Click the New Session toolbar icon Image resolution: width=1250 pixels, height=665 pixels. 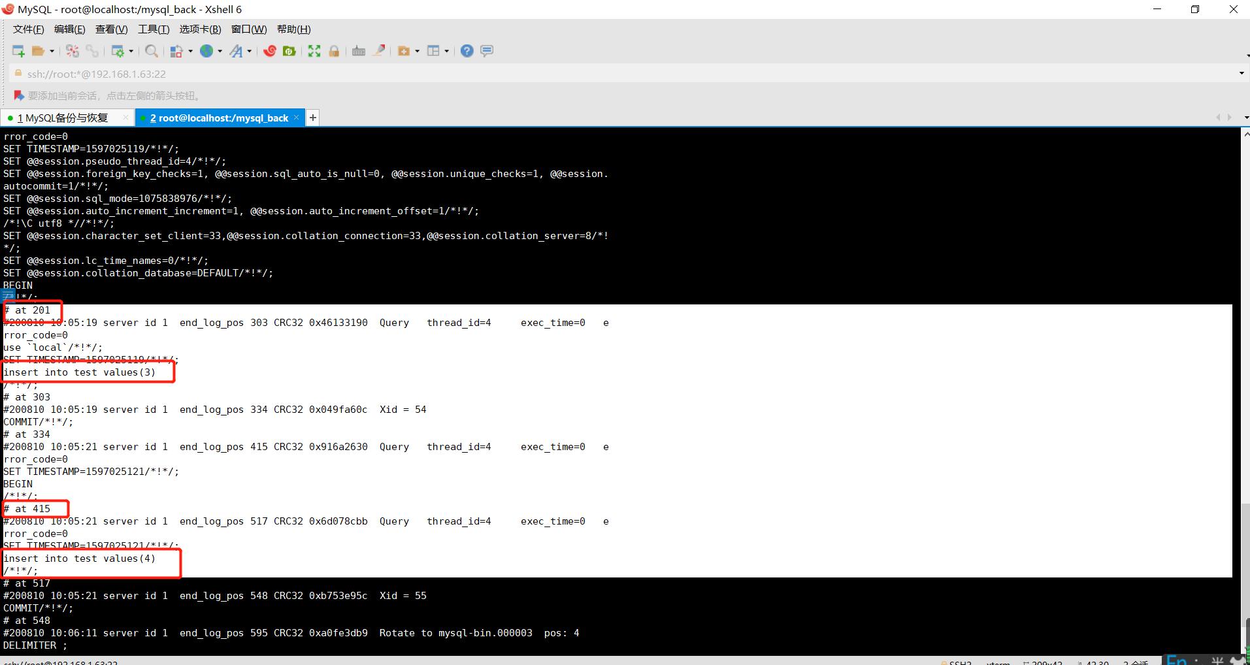[18, 51]
